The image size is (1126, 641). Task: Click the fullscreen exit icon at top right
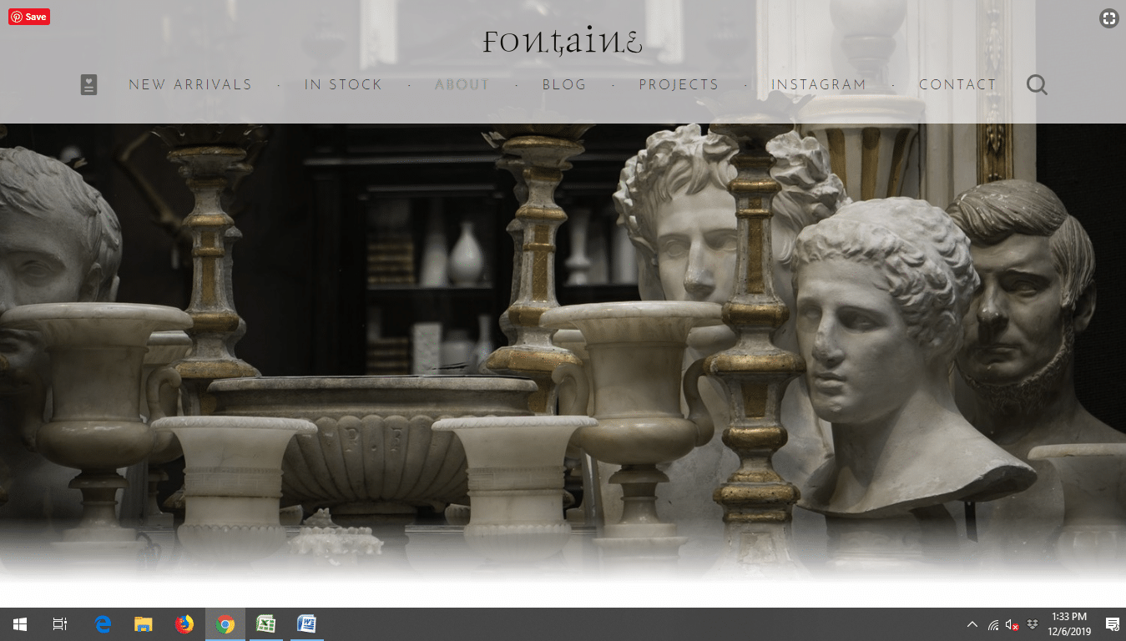click(1108, 18)
